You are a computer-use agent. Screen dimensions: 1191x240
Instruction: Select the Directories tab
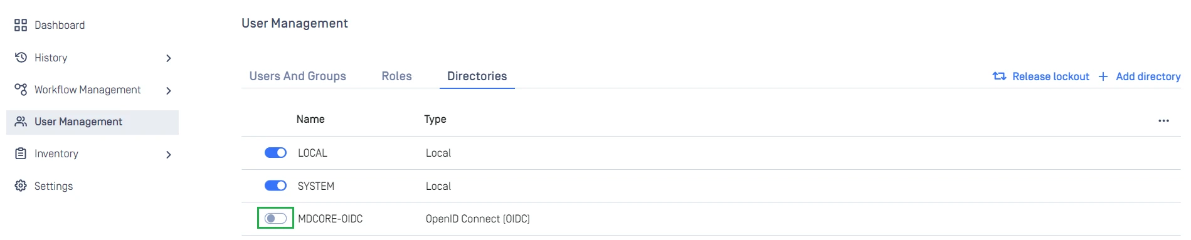477,76
